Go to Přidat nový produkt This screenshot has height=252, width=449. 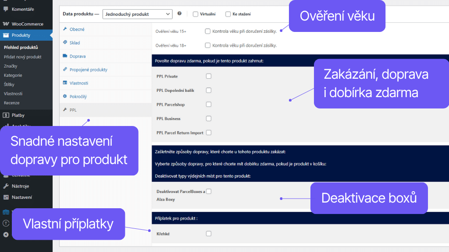click(x=22, y=57)
